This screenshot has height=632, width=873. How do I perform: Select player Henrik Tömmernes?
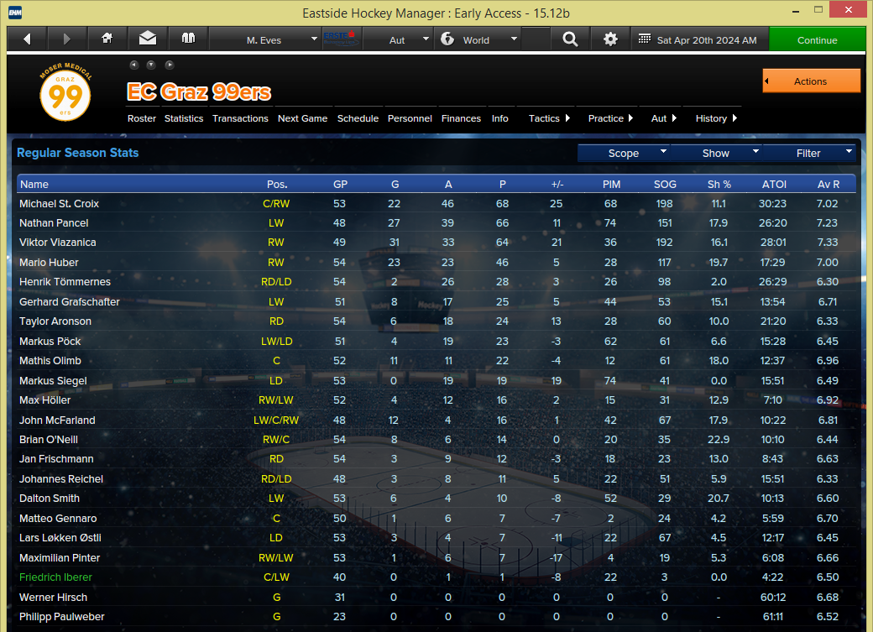tap(65, 282)
